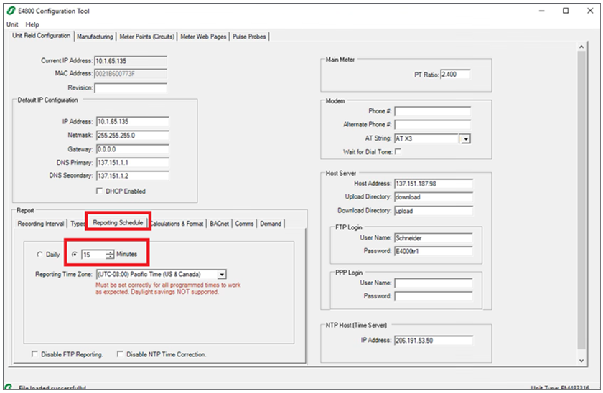This screenshot has height=393, width=603.
Task: Click the default IP Address field
Action: pos(133,121)
